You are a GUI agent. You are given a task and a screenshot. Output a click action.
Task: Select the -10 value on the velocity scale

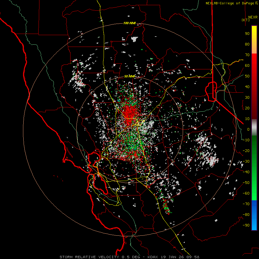(246, 140)
